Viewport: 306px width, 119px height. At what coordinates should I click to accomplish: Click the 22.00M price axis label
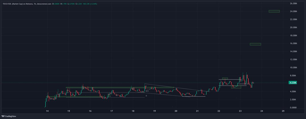pyautogui.click(x=294, y=19)
